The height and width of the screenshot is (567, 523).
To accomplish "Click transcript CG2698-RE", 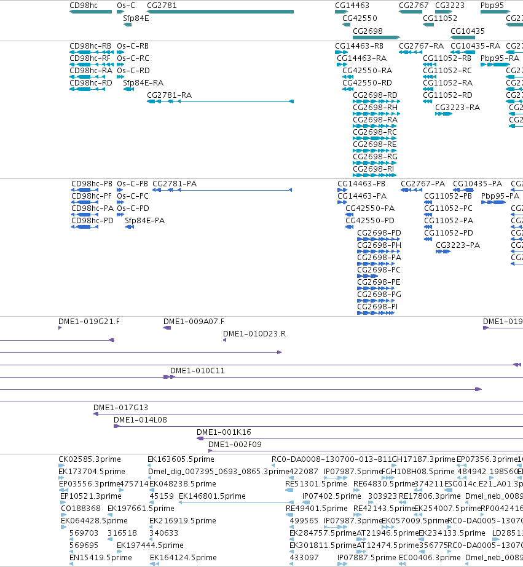I will (x=374, y=151).
